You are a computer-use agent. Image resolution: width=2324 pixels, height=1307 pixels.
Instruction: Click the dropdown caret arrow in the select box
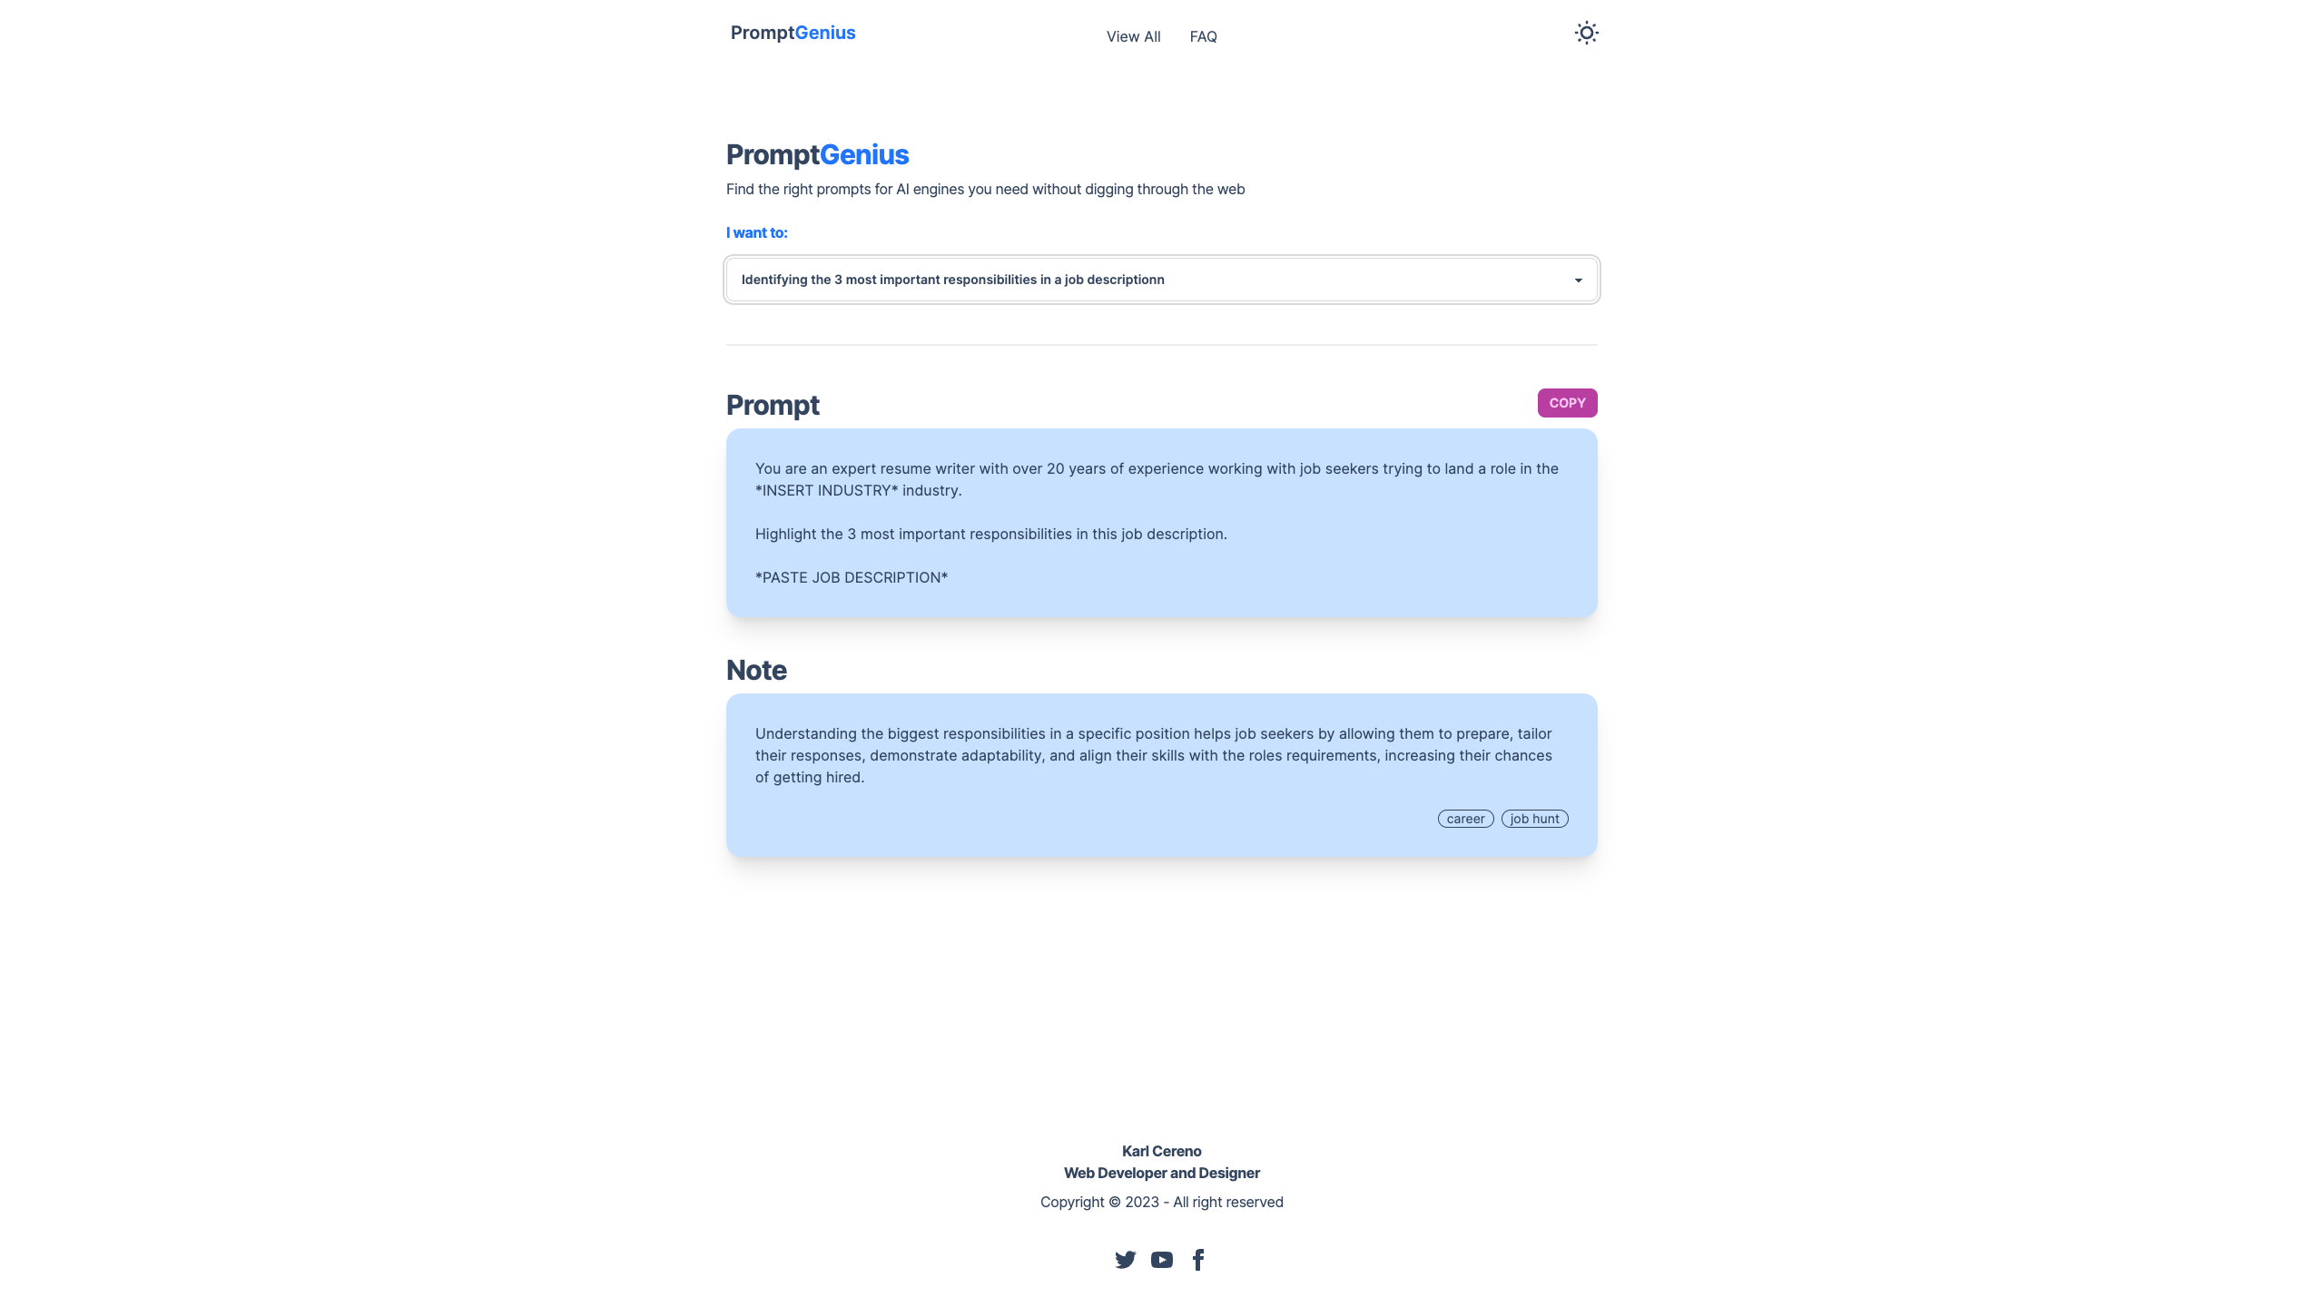1579,280
